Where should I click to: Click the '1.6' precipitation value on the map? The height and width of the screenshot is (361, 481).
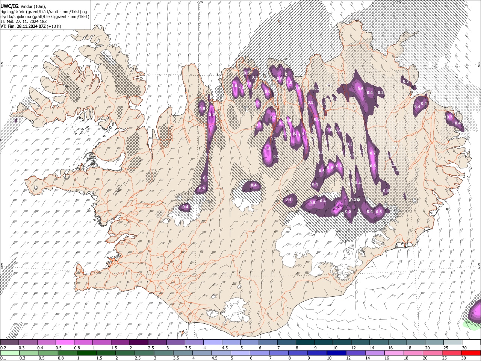click(234, 86)
